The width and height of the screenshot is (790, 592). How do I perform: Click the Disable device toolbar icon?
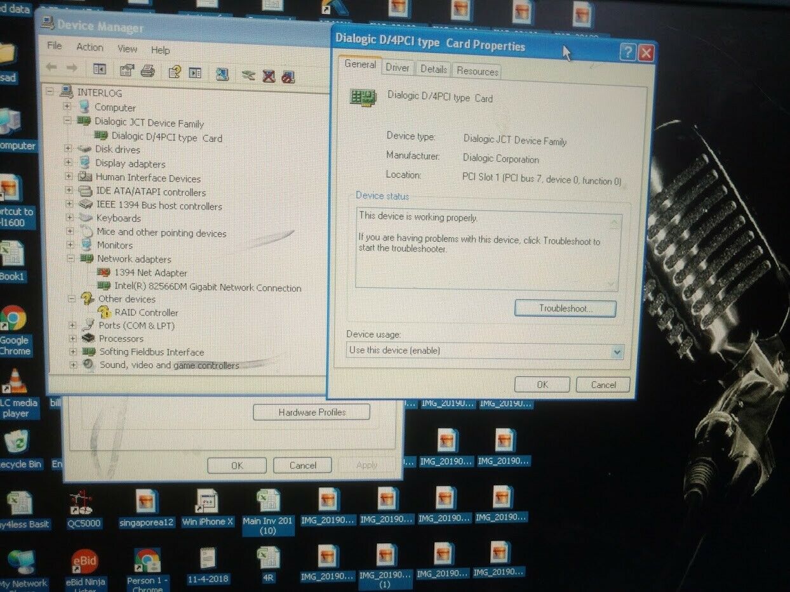(x=288, y=77)
